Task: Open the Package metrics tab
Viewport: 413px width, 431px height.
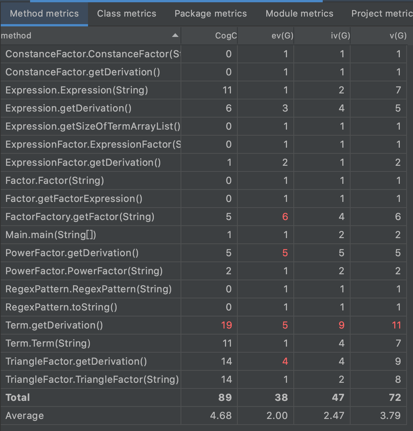Action: 211,14
